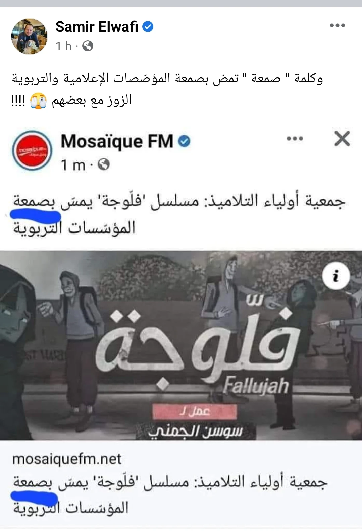Open the three-dot menu on Samir's post
The width and height of the screenshot is (362, 531).
coord(337,25)
